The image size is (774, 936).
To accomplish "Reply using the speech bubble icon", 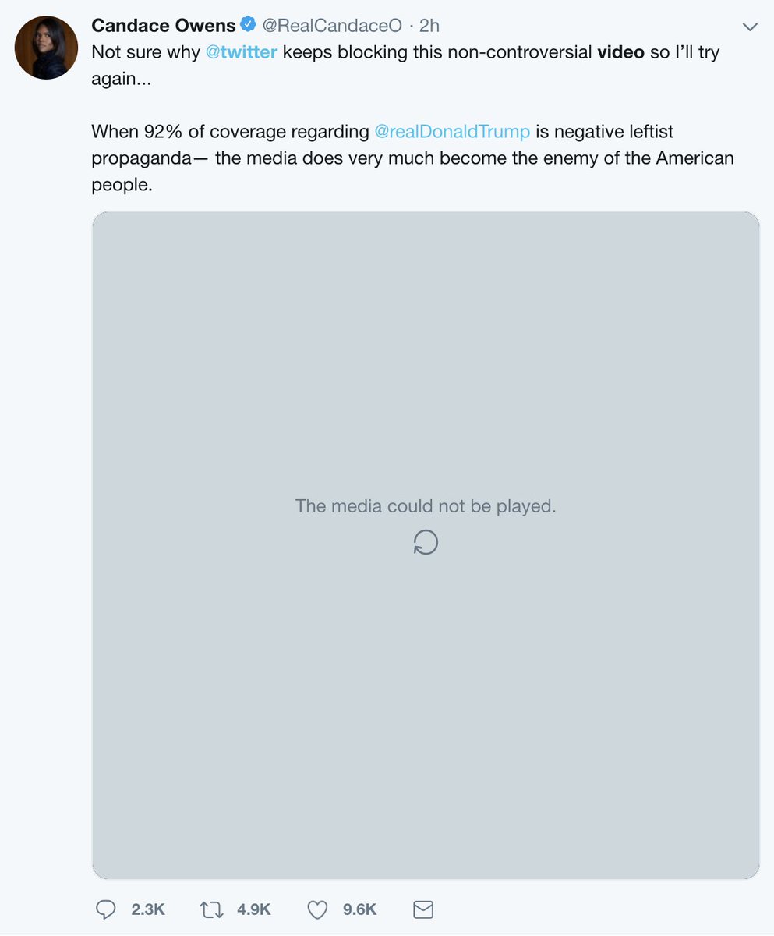I will tap(105, 909).
